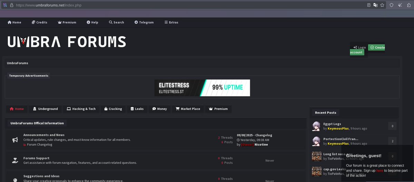This screenshot has width=414, height=182.
Task: Switch to the Leaks tab
Action: [x=137, y=109]
